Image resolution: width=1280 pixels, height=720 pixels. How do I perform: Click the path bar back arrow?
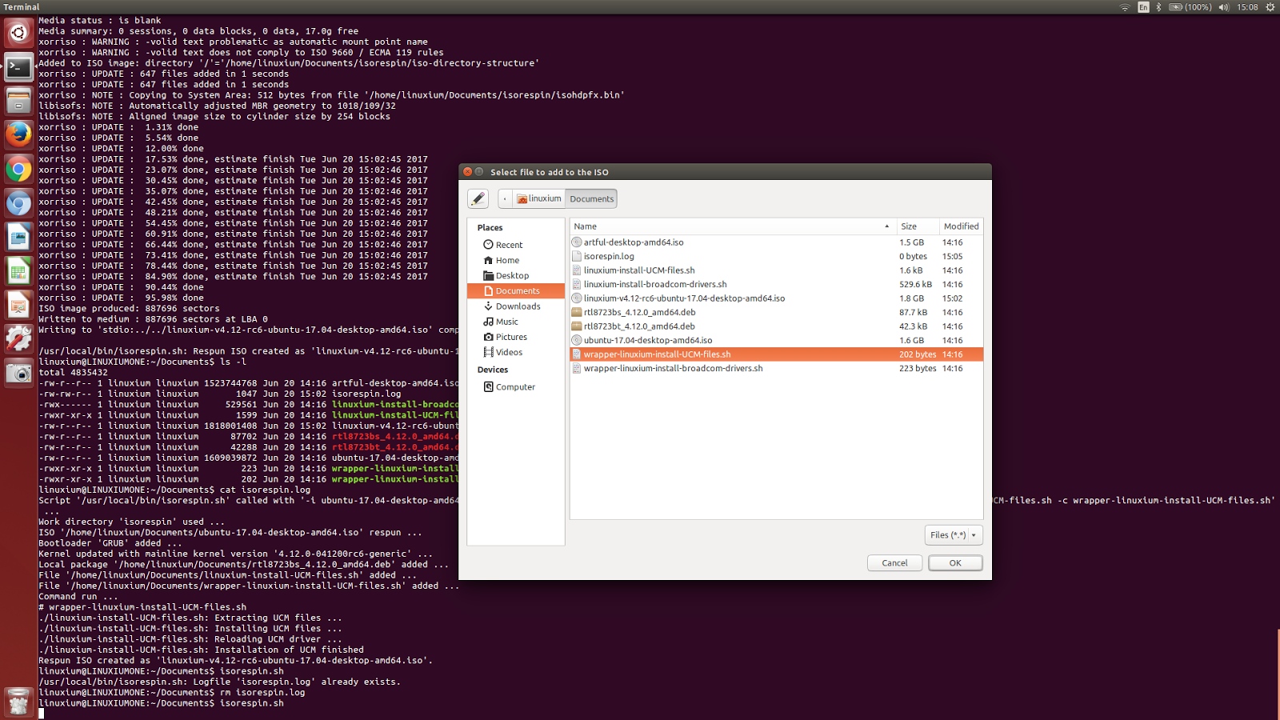tap(505, 198)
